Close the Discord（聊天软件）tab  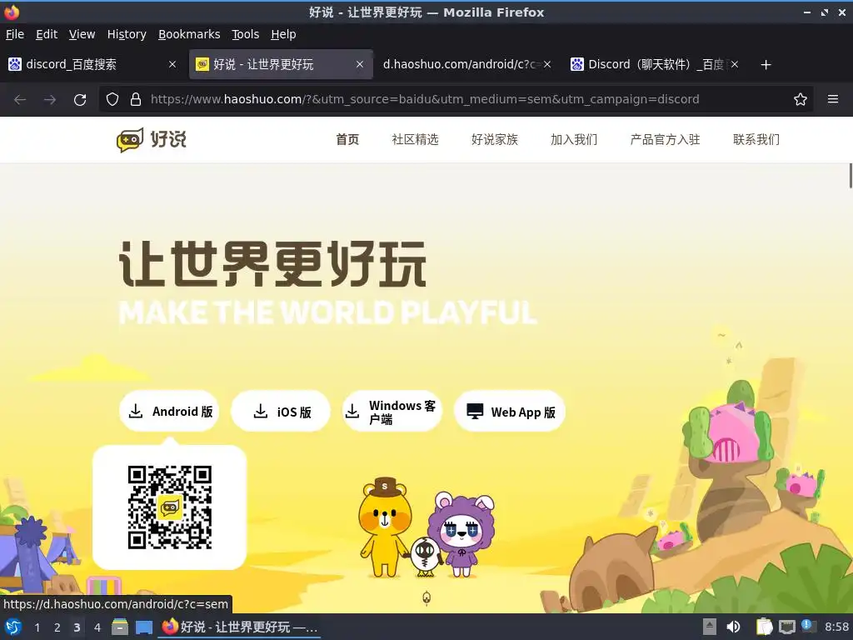pos(735,64)
